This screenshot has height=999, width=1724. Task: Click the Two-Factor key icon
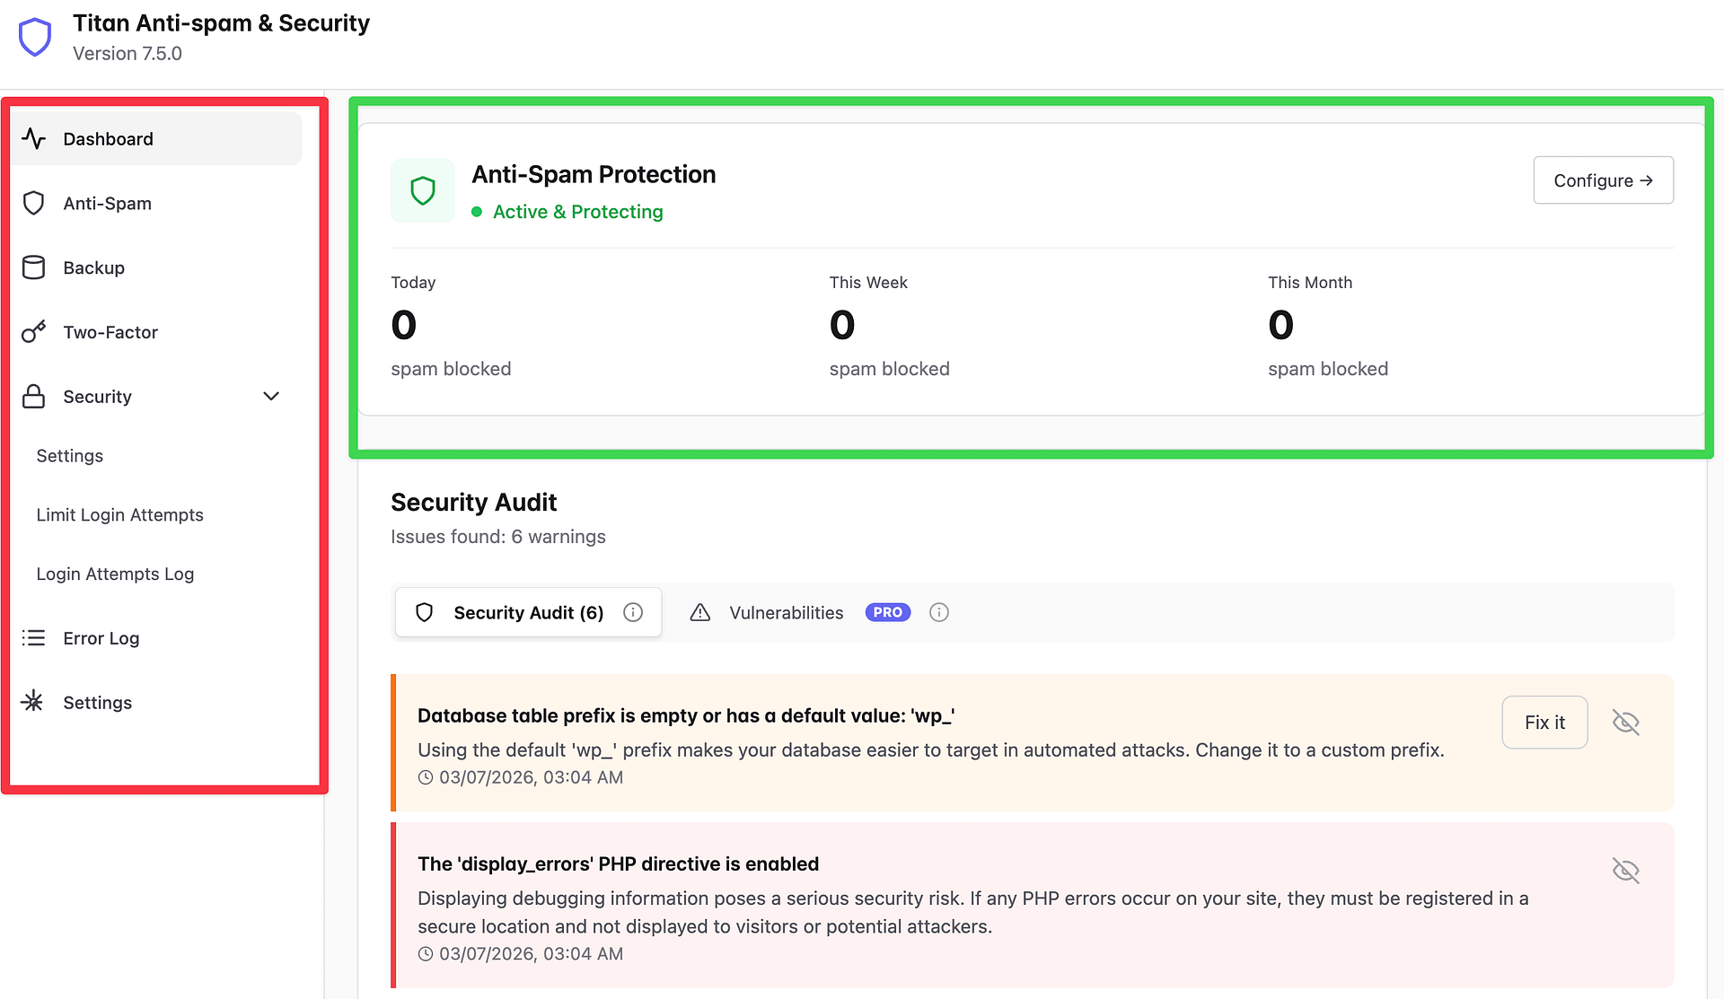(x=33, y=332)
